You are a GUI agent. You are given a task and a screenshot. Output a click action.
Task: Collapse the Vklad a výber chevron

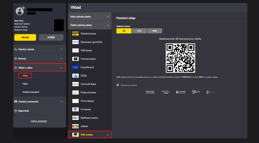(62, 68)
